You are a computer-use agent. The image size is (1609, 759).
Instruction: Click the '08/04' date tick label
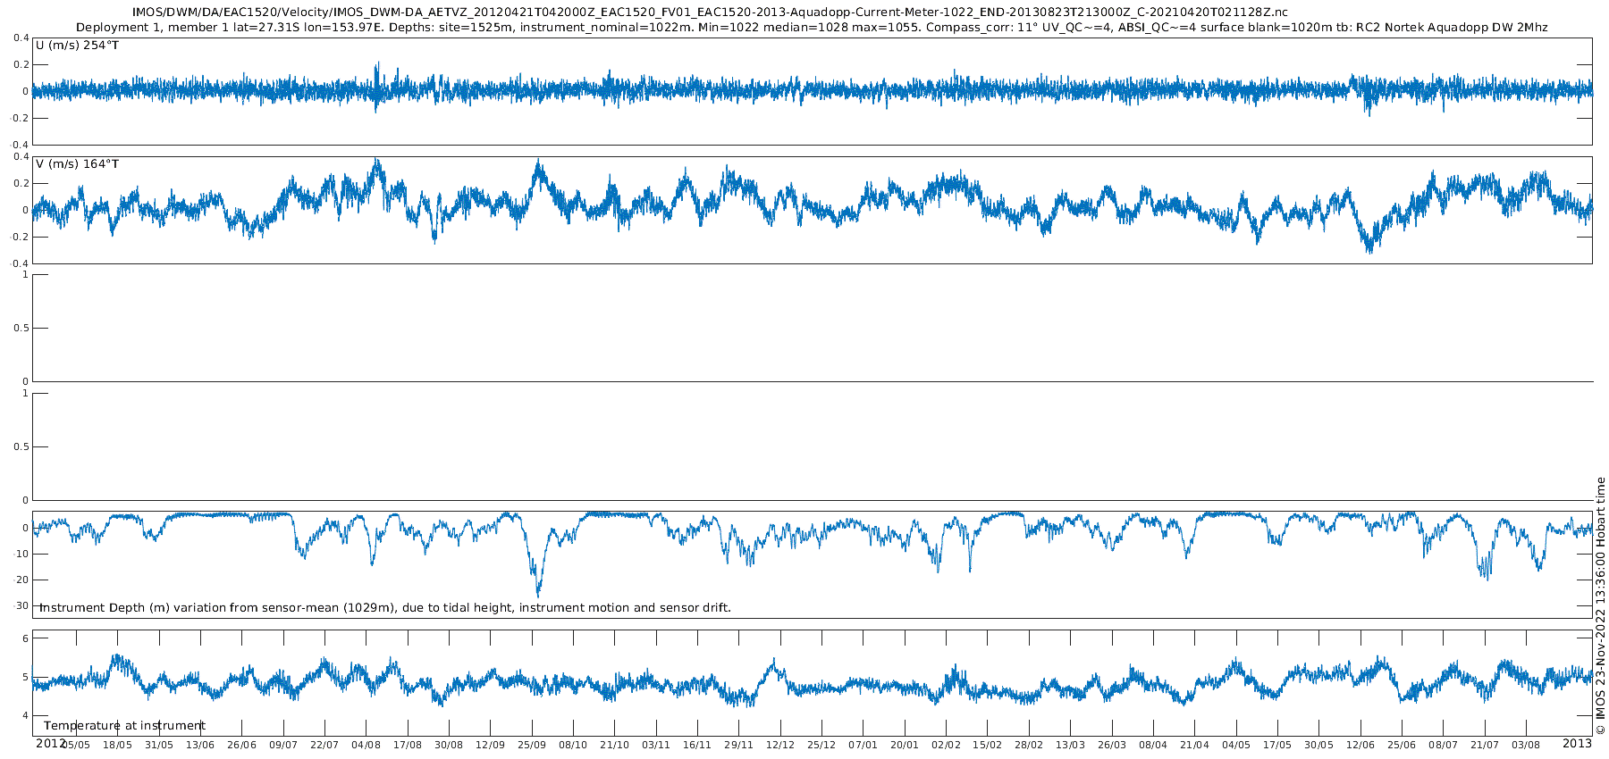(x=1153, y=745)
